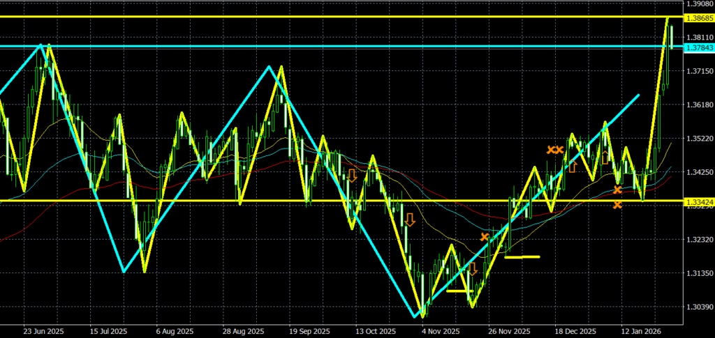Click the 28 Aug 2025 date label
Viewport: 715px width, 338px height.
coord(242,331)
